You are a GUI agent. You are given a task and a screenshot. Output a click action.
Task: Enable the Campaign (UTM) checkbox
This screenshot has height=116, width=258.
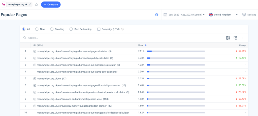99,29
